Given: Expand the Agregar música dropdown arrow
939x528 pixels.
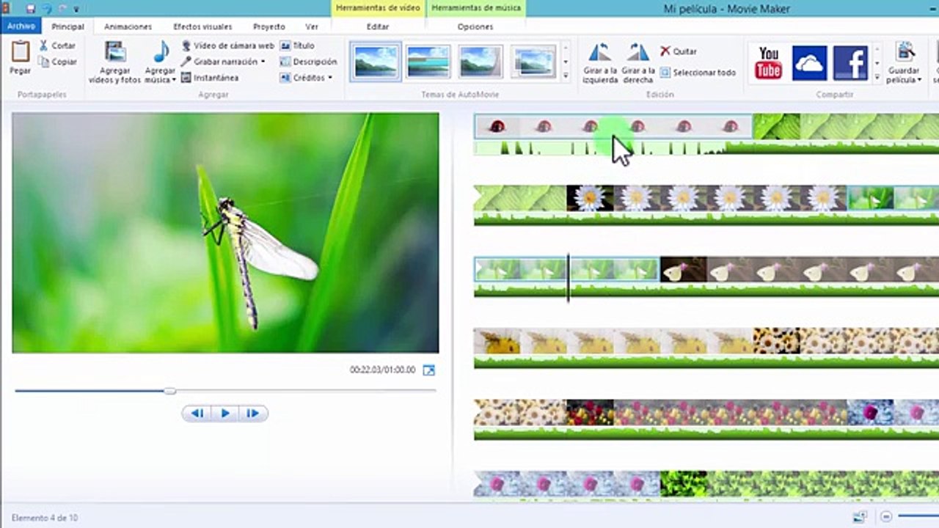Looking at the screenshot, I should point(174,81).
